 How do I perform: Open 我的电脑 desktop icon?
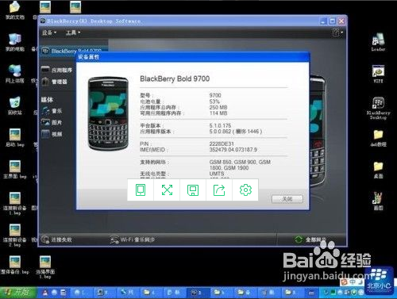coord(15,42)
